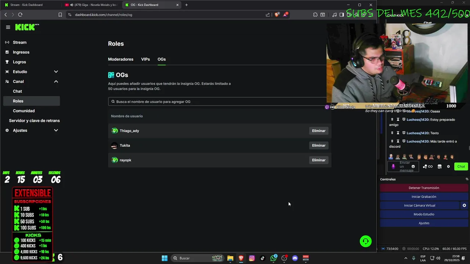470x264 pixels.
Task: Close the OG - Kick Dashboard tab
Action: coord(177,5)
